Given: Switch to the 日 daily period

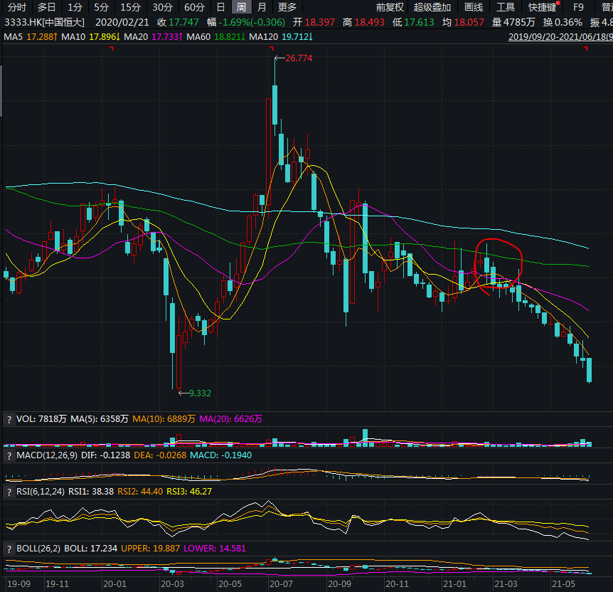Looking at the screenshot, I should coord(221,7).
